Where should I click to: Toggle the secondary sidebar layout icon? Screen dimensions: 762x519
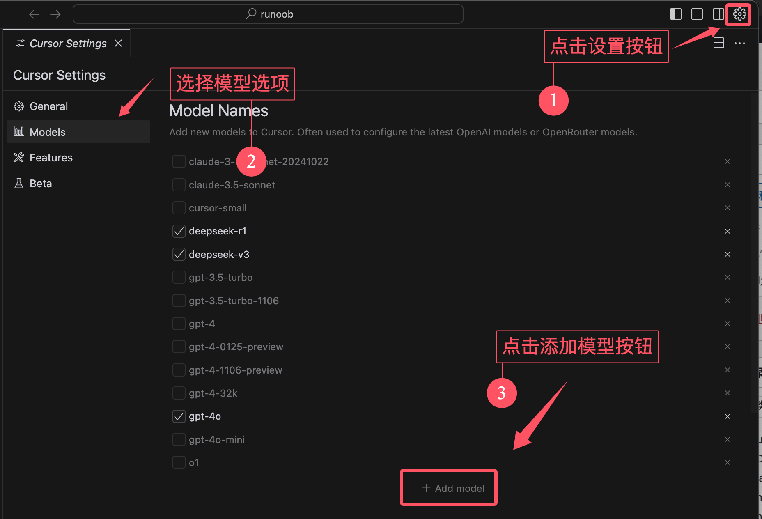[x=718, y=14]
